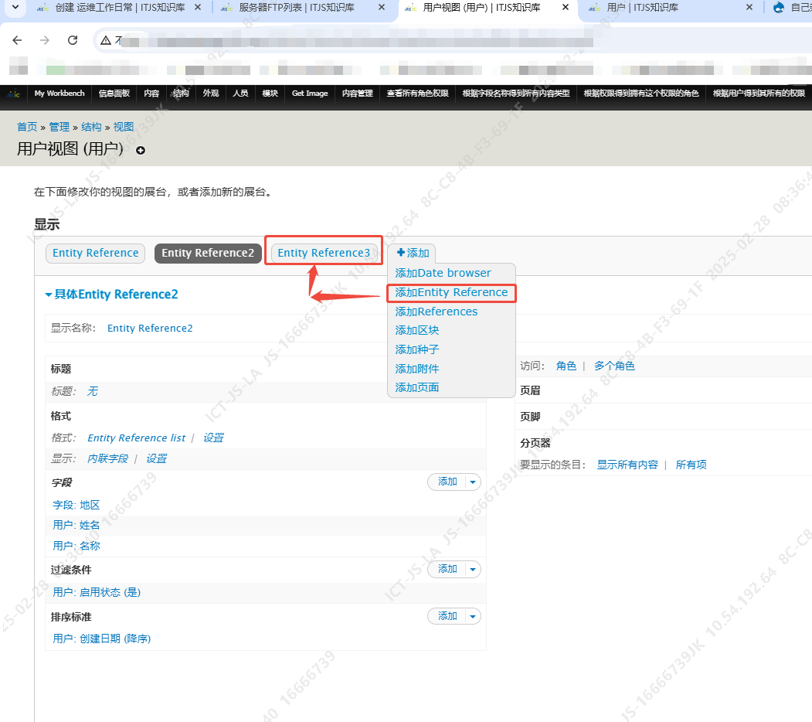Open 结构 admin menu item
Image resolution: width=812 pixels, height=722 pixels.
pyautogui.click(x=181, y=94)
